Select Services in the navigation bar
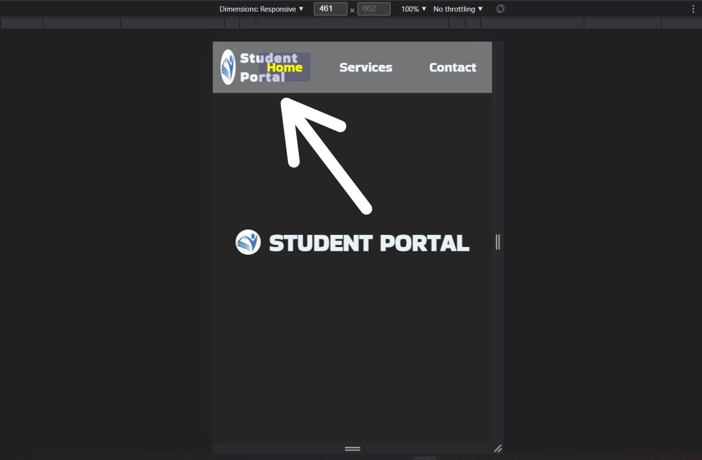This screenshot has width=702, height=460. [366, 67]
